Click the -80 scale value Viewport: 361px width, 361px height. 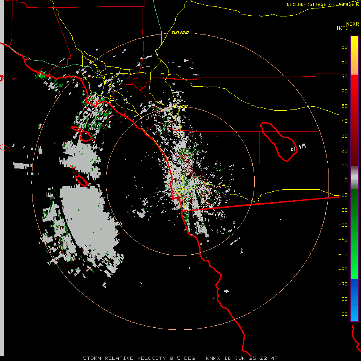click(x=343, y=299)
